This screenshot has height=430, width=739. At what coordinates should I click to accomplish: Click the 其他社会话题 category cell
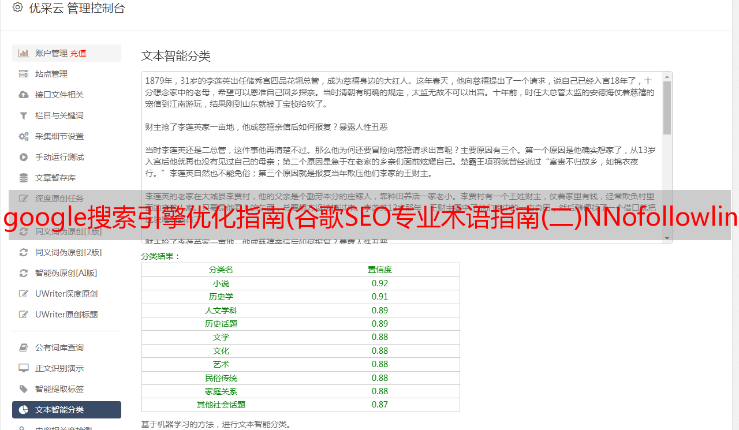click(221, 405)
